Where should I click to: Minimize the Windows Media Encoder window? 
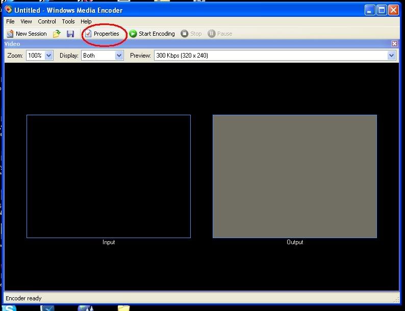pos(370,10)
